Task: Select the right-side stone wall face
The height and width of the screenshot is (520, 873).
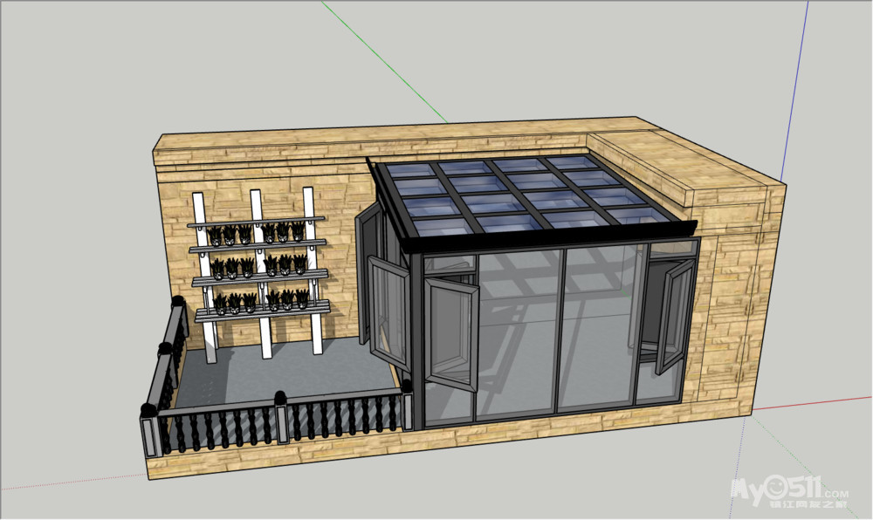Action: (x=742, y=305)
